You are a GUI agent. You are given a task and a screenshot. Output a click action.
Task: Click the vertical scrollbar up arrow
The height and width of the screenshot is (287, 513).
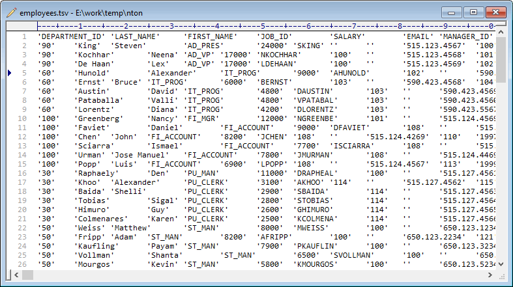pyautogui.click(x=501, y=33)
